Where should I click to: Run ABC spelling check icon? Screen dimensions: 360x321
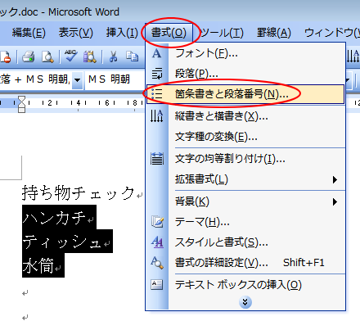pos(71,57)
